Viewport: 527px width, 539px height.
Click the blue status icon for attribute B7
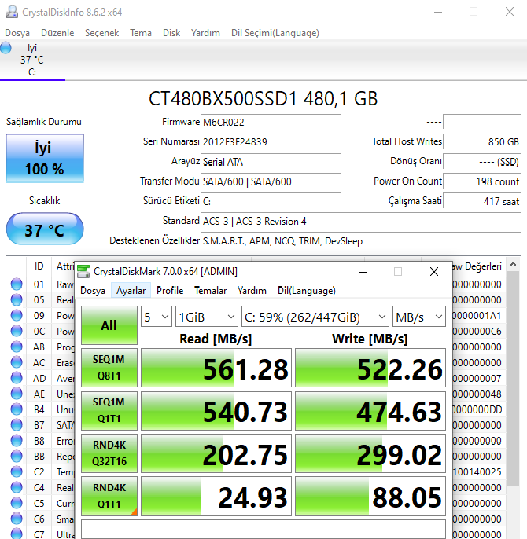tap(17, 425)
